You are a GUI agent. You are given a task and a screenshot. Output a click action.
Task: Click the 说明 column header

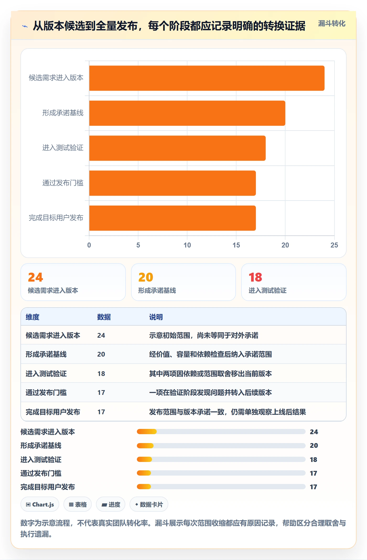pyautogui.click(x=156, y=317)
